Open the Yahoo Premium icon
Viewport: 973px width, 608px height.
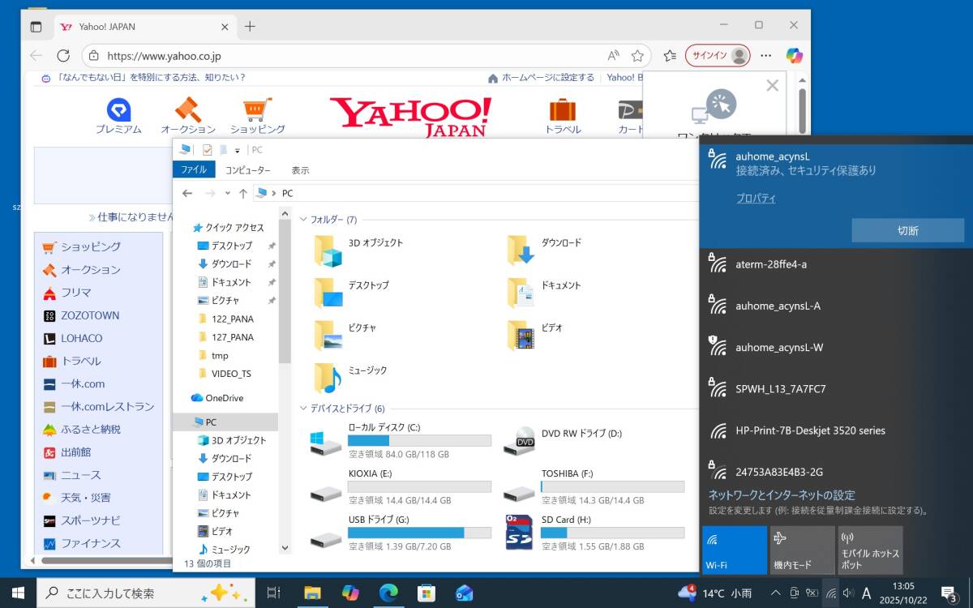pos(118,109)
